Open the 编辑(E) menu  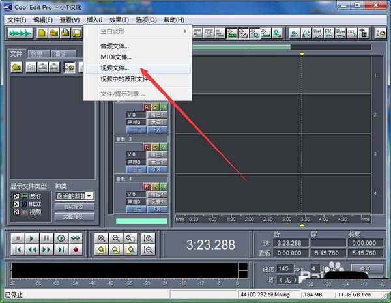(x=43, y=20)
